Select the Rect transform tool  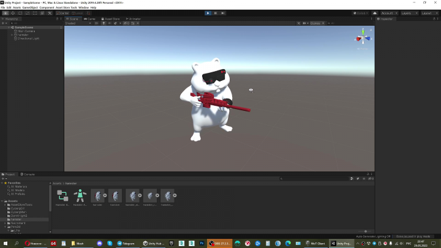tap(35, 13)
